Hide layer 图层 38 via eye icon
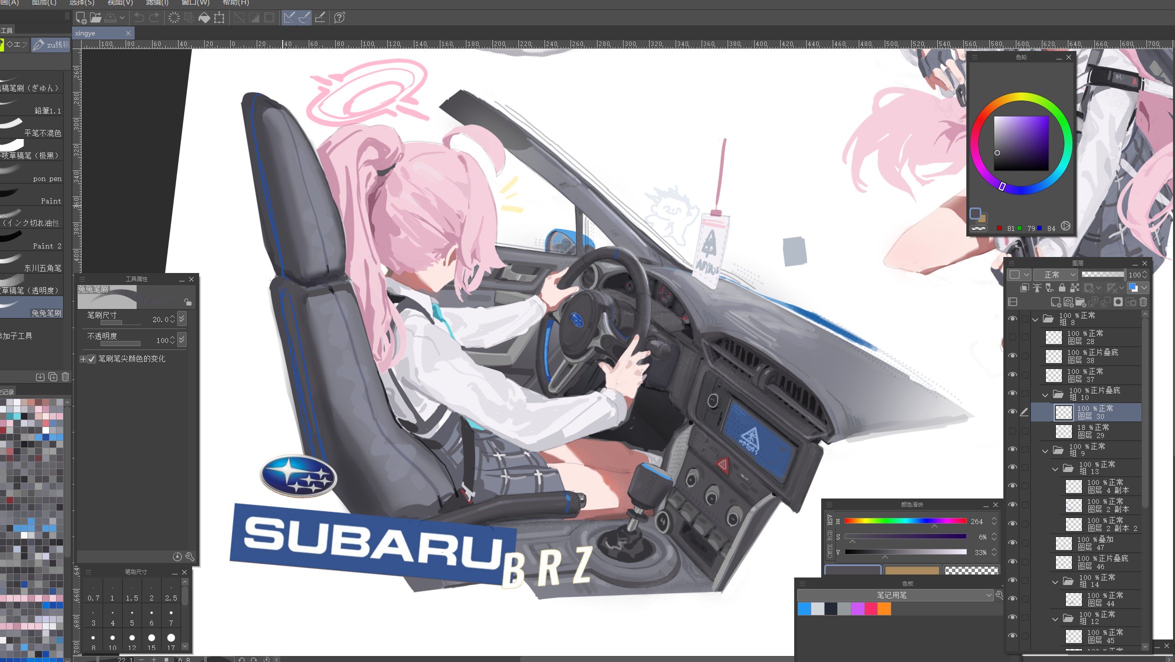This screenshot has width=1175, height=662. (x=1012, y=356)
